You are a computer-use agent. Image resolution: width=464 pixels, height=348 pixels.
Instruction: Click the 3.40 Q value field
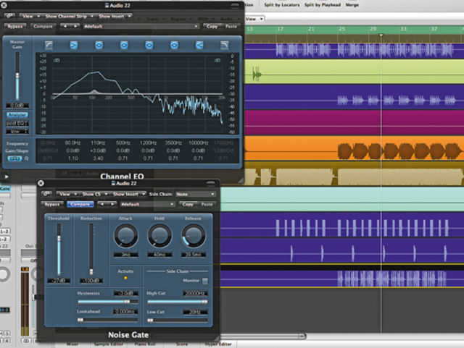[x=98, y=158]
